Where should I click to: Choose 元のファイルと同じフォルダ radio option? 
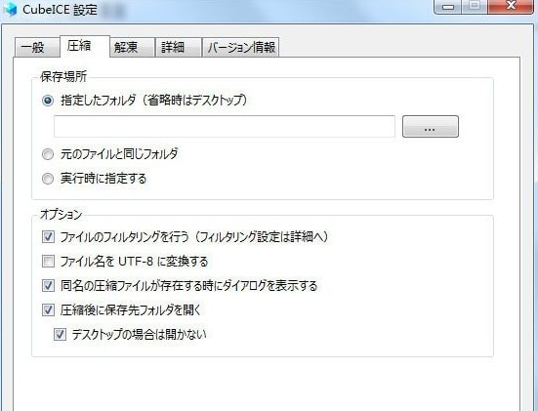pyautogui.click(x=48, y=154)
